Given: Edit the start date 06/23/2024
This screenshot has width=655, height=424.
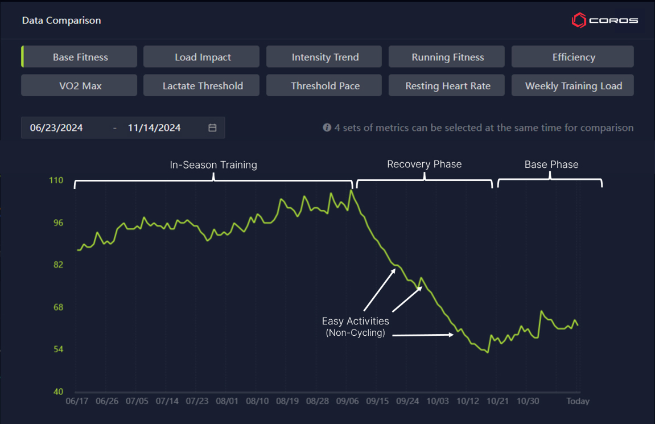Looking at the screenshot, I should click(56, 128).
